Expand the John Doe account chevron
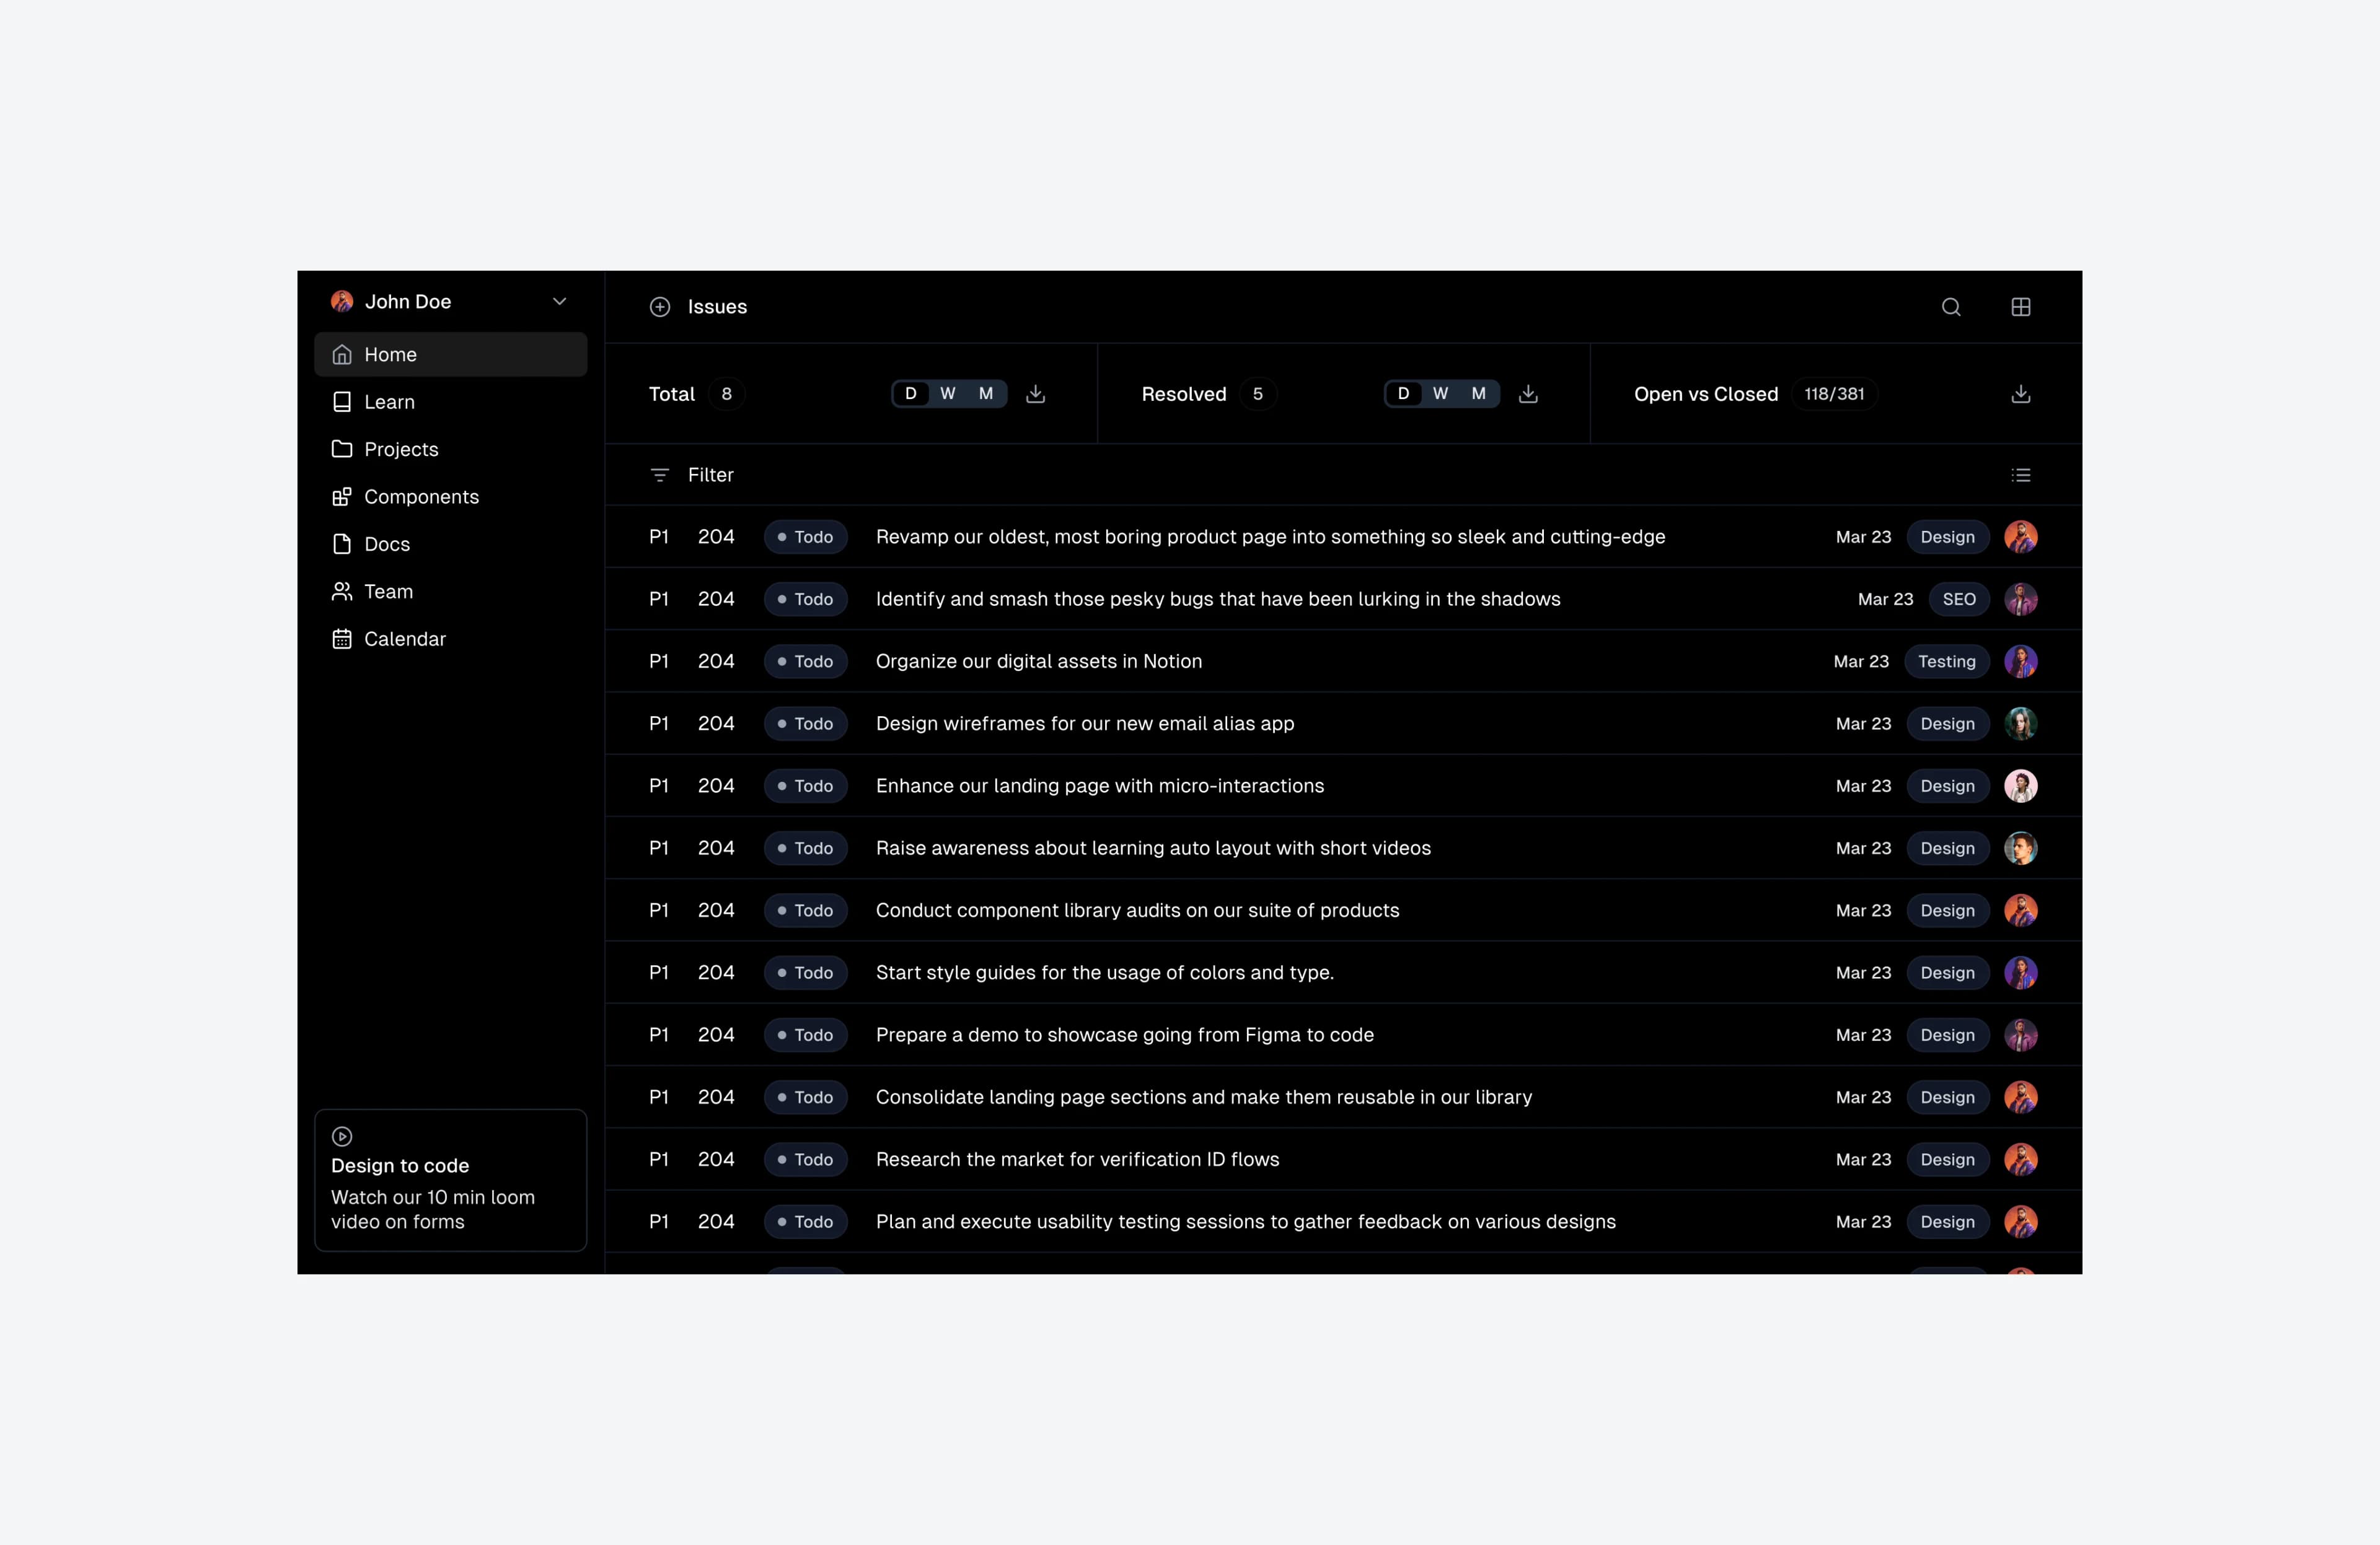 (x=560, y=301)
